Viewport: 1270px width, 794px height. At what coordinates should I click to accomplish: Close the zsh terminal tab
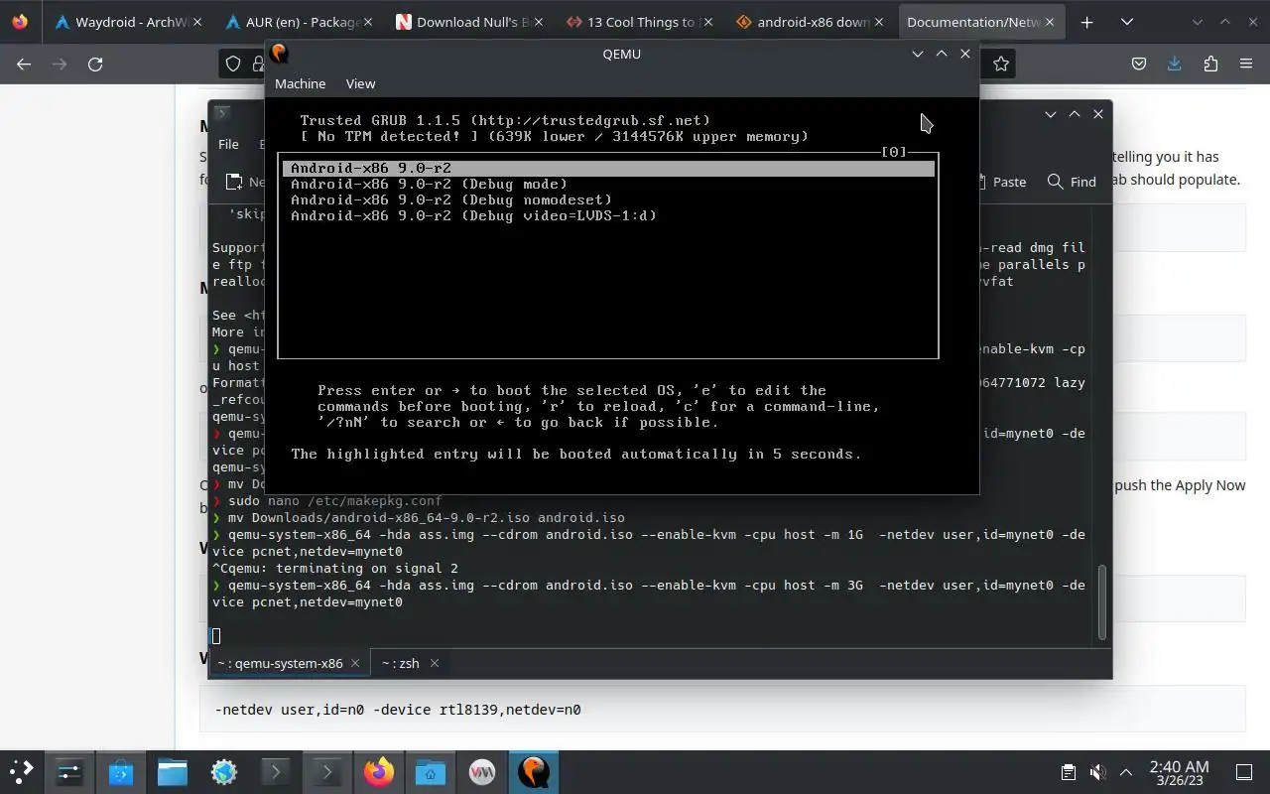click(x=434, y=663)
